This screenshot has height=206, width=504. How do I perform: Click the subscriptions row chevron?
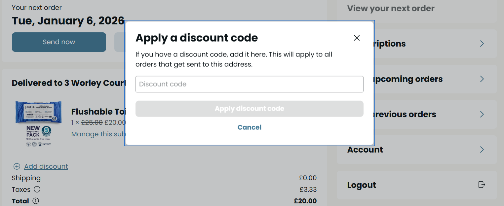coord(482,44)
